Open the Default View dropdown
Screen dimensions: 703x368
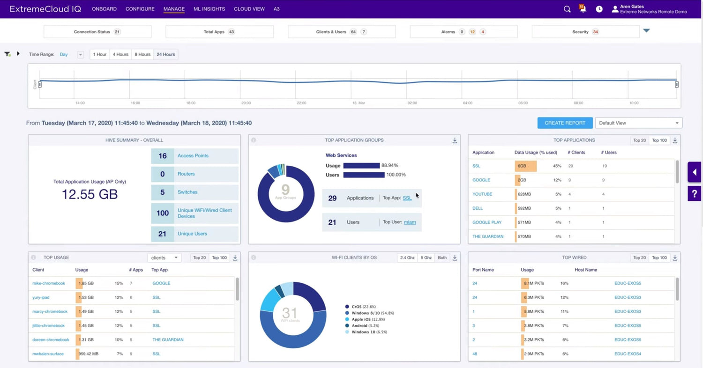pos(638,123)
